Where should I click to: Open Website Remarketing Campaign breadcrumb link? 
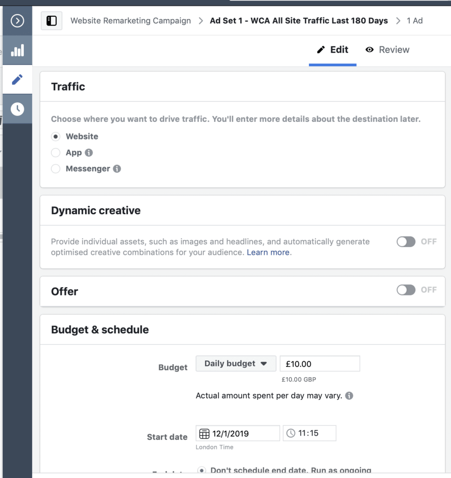[x=130, y=21]
